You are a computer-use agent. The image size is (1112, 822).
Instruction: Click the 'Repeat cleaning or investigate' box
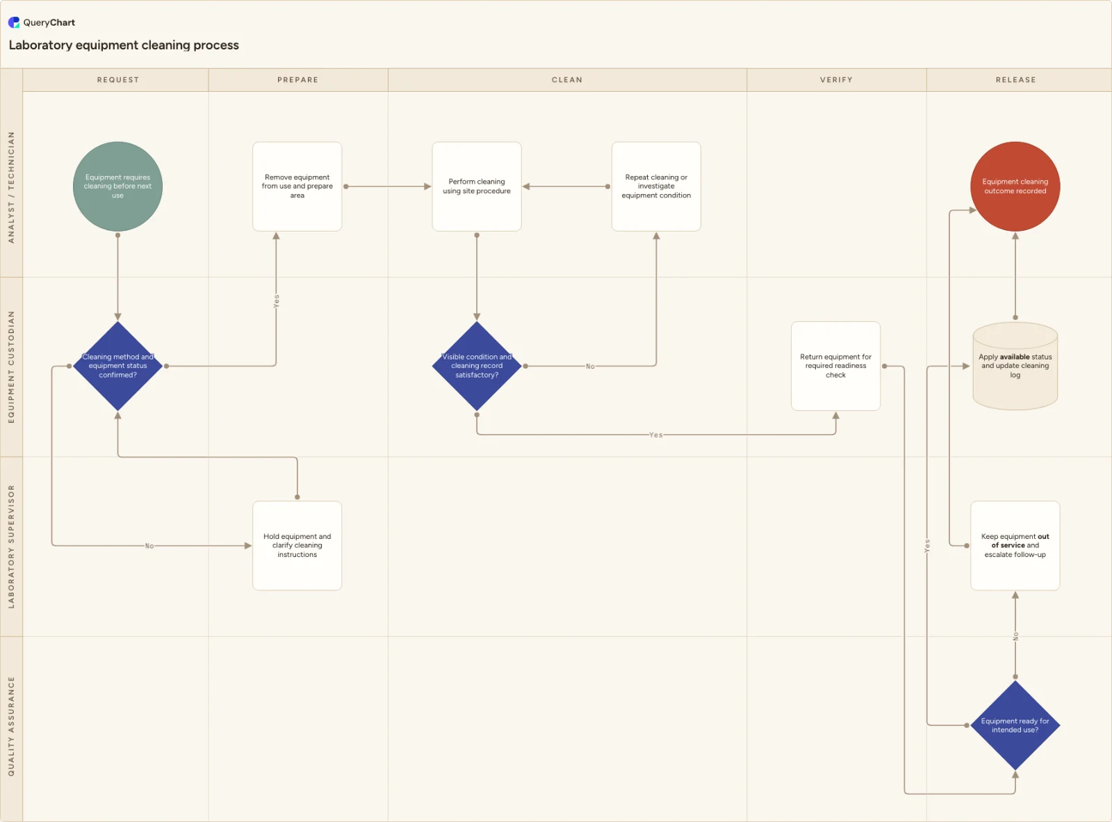point(656,186)
